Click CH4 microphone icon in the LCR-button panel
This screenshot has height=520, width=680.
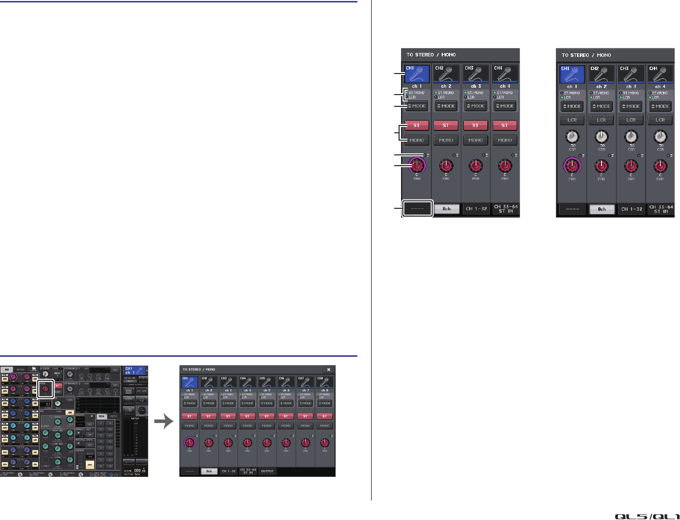(x=660, y=74)
